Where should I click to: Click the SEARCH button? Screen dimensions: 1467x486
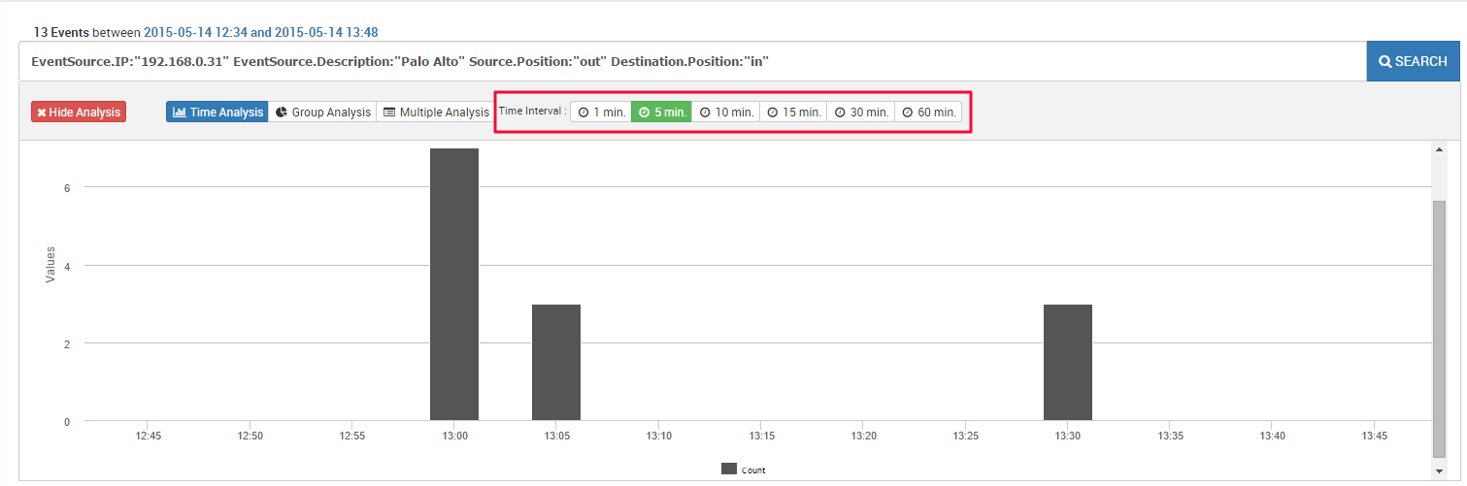point(1413,61)
